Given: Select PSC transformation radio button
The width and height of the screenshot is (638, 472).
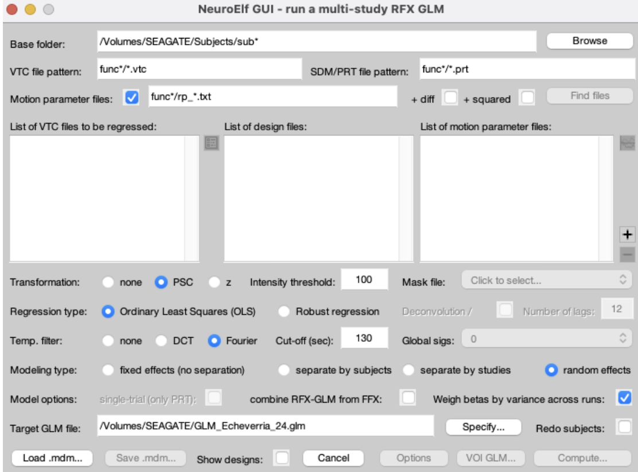Looking at the screenshot, I should [x=161, y=282].
